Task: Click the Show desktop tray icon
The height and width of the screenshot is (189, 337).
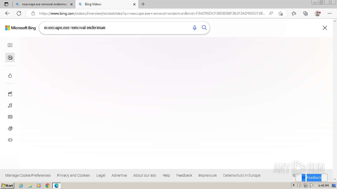Action: [334, 186]
